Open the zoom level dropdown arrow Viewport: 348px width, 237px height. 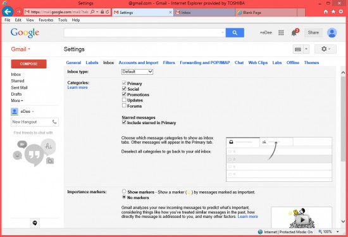(x=338, y=232)
